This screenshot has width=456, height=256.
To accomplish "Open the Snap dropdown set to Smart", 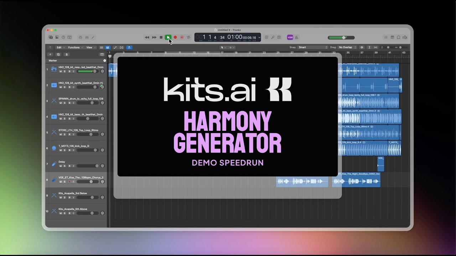I will click(313, 47).
